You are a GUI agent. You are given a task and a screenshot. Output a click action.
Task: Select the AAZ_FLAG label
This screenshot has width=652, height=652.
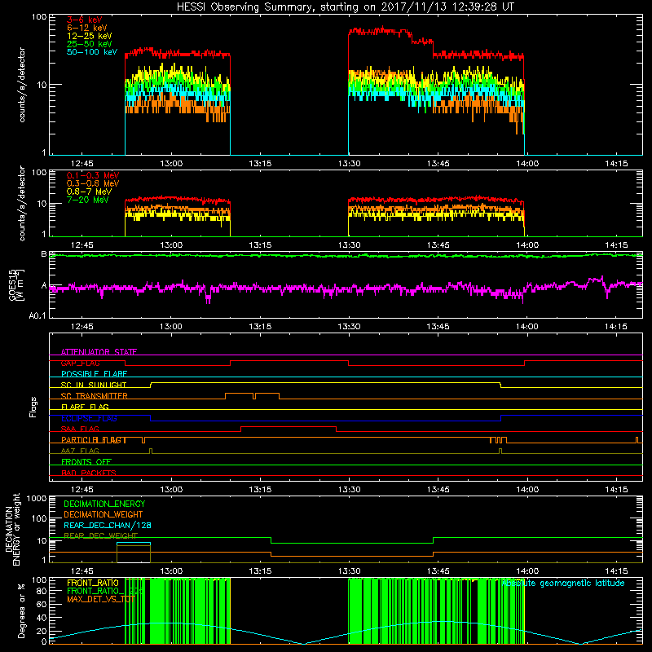[80, 451]
